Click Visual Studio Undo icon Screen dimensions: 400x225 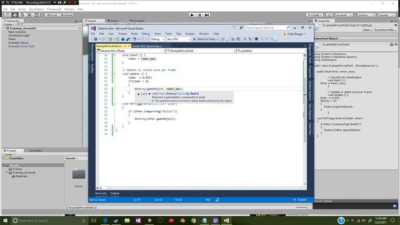[x=135, y=39]
